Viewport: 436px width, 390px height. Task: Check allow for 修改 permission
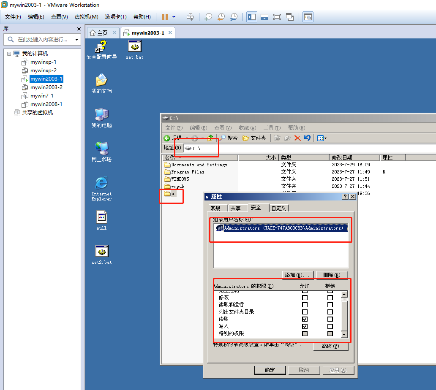[x=305, y=298]
